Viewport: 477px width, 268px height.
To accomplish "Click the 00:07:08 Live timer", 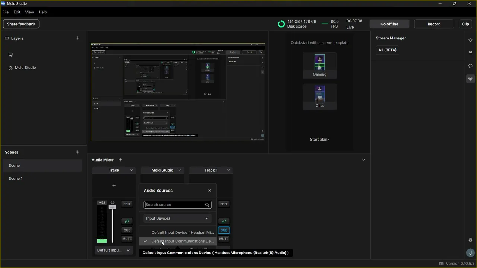I will pos(354,24).
